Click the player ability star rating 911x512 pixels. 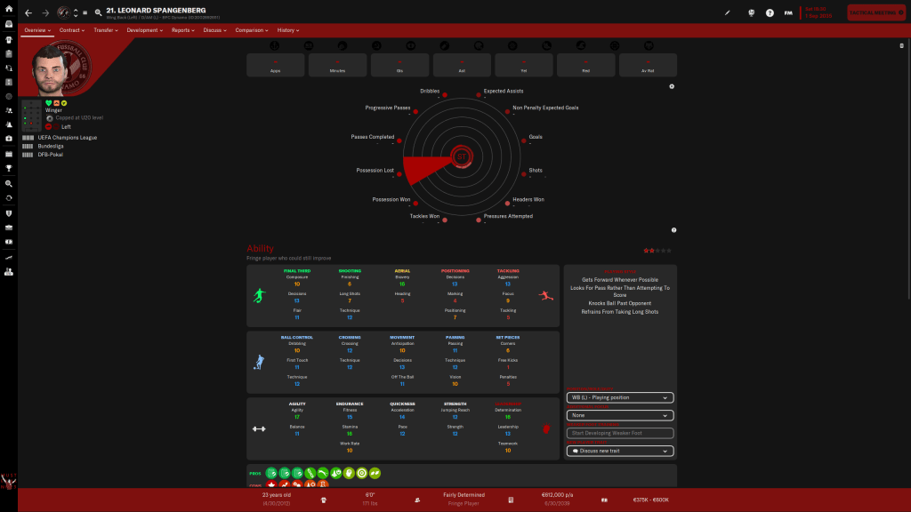(x=659, y=252)
